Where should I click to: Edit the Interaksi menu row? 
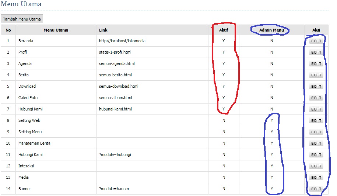[x=316, y=166]
